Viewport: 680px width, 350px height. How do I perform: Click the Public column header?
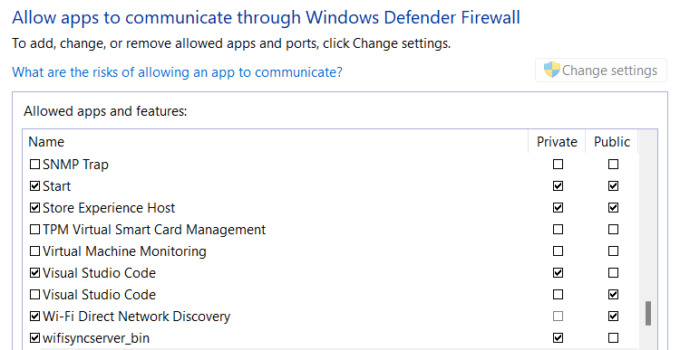[612, 141]
